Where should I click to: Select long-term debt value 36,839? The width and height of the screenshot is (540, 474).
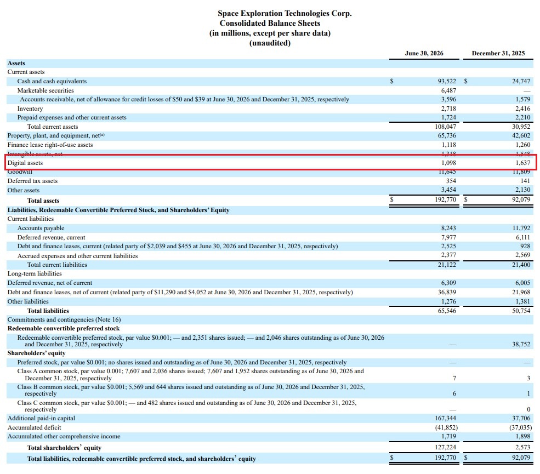[447, 292]
